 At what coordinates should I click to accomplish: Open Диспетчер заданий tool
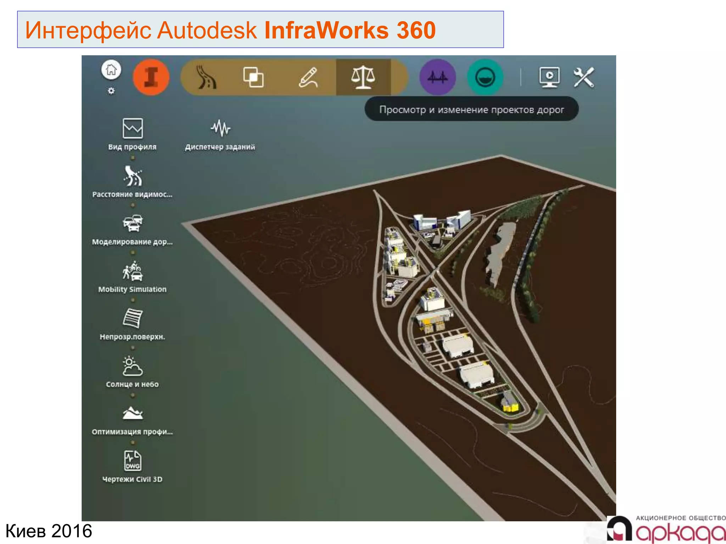[220, 135]
